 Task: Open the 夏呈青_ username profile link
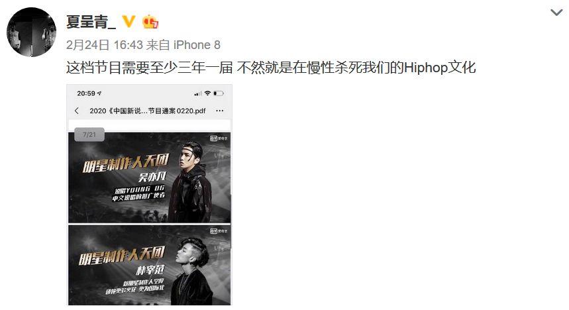click(x=91, y=22)
